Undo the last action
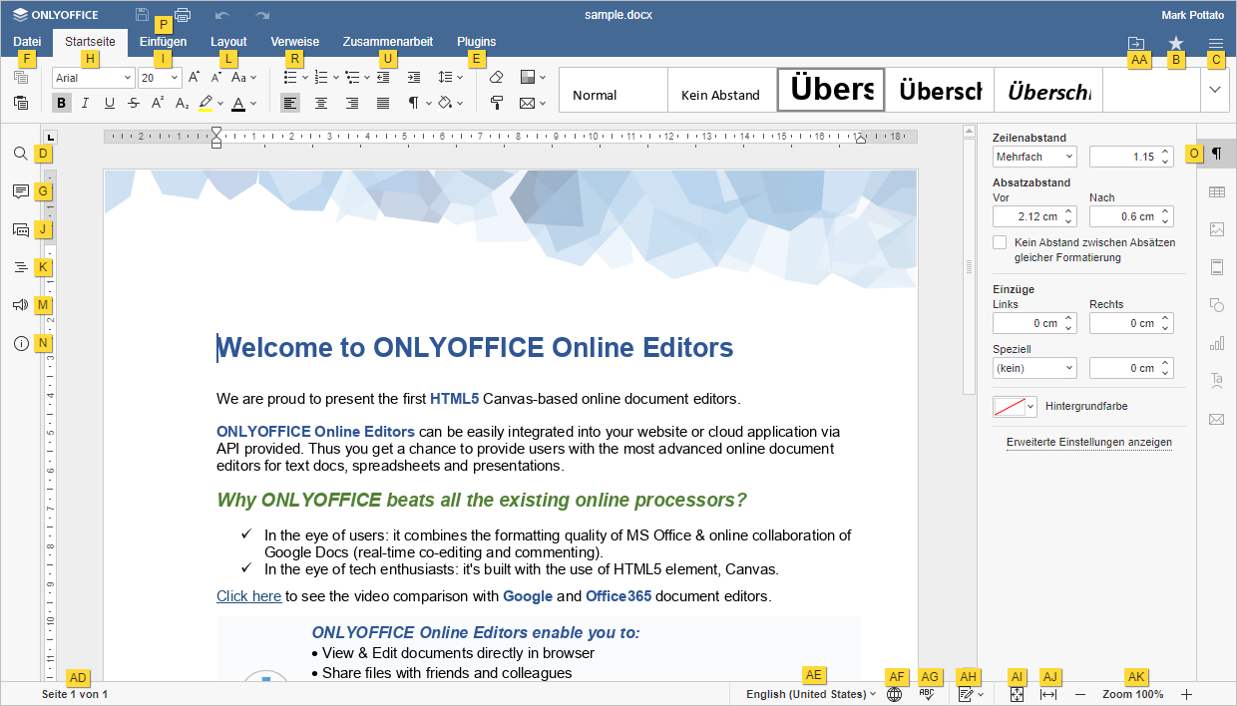The width and height of the screenshot is (1237, 706). (x=221, y=15)
